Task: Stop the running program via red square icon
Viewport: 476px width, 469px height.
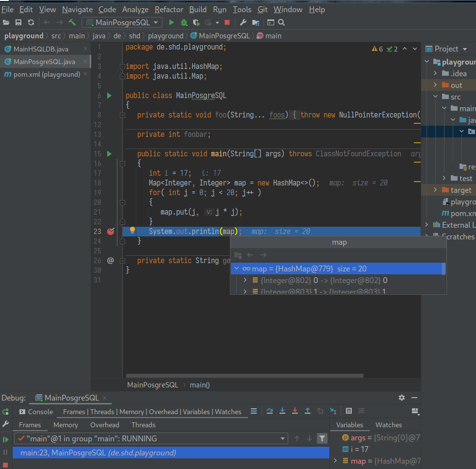Action: (x=227, y=22)
